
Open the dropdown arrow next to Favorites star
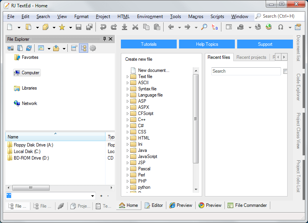[70, 27]
